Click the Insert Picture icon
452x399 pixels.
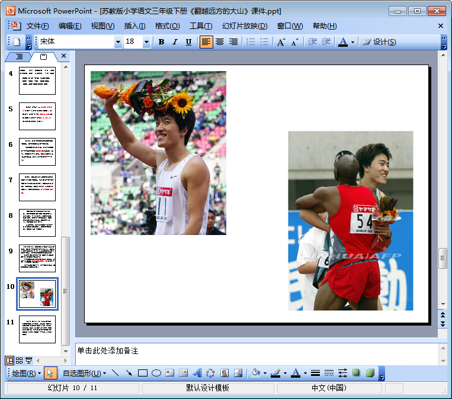[x=238, y=374]
